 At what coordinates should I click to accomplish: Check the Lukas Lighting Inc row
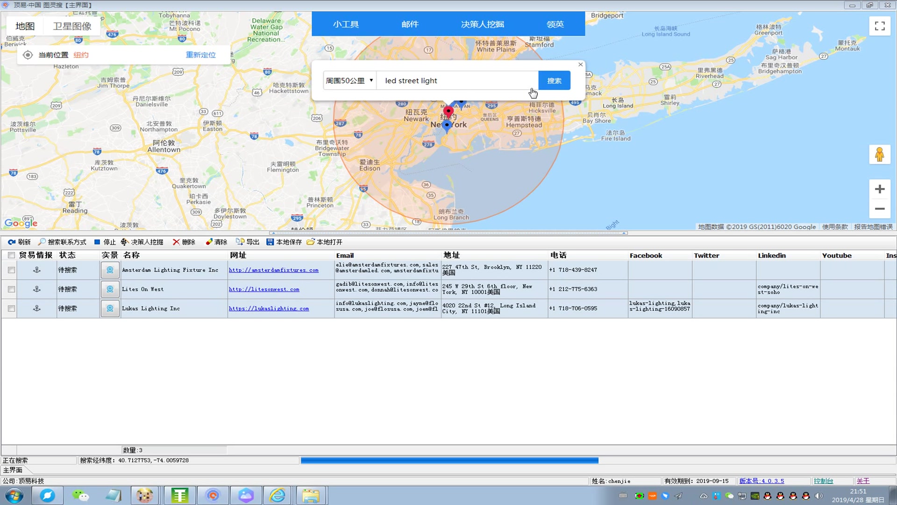pos(11,309)
